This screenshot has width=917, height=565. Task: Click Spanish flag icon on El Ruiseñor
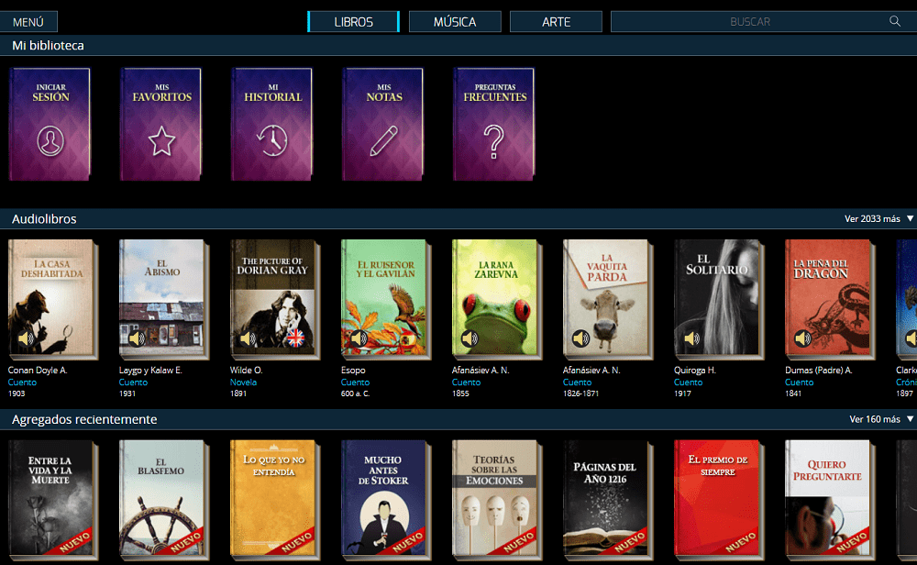(x=406, y=338)
